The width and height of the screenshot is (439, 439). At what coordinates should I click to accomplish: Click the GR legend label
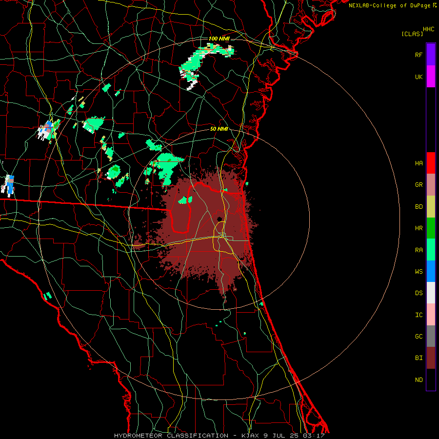coord(419,185)
